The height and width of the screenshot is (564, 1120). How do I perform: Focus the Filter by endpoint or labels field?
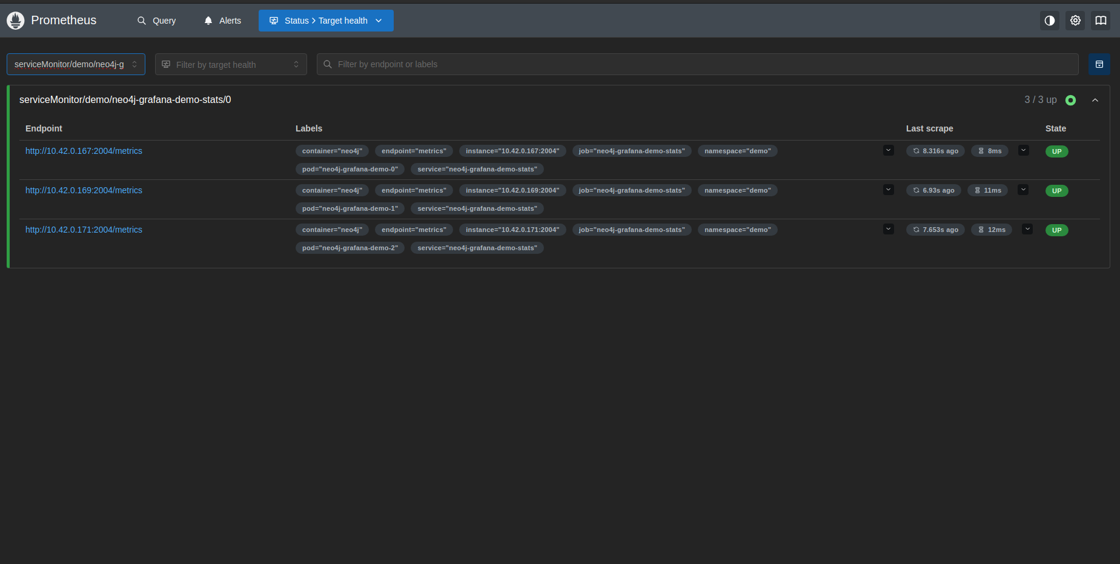click(697, 64)
